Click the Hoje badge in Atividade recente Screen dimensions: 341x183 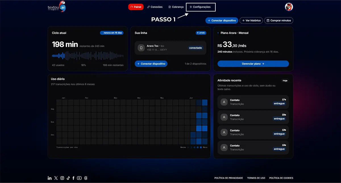[285, 81]
